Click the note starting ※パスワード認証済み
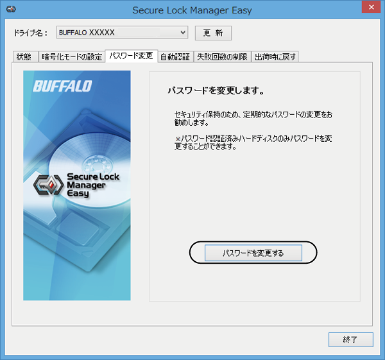385x360 pixels. tap(253, 142)
